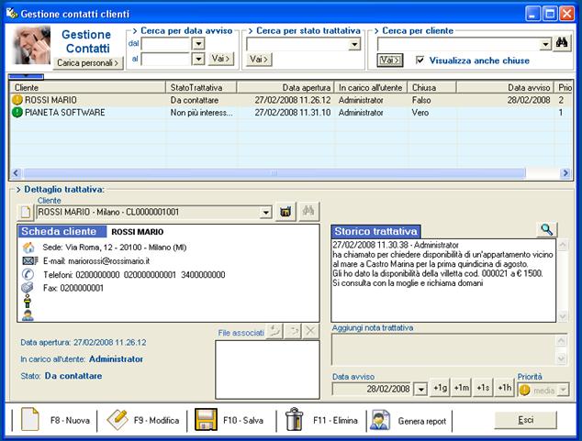The height and width of the screenshot is (441, 582).
Task: Click Vai button under Cerca per cliente
Action: tap(390, 60)
